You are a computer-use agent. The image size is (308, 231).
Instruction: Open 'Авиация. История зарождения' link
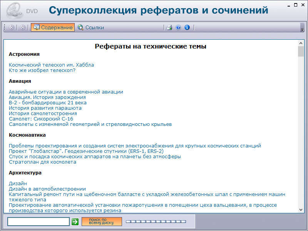[47, 97]
